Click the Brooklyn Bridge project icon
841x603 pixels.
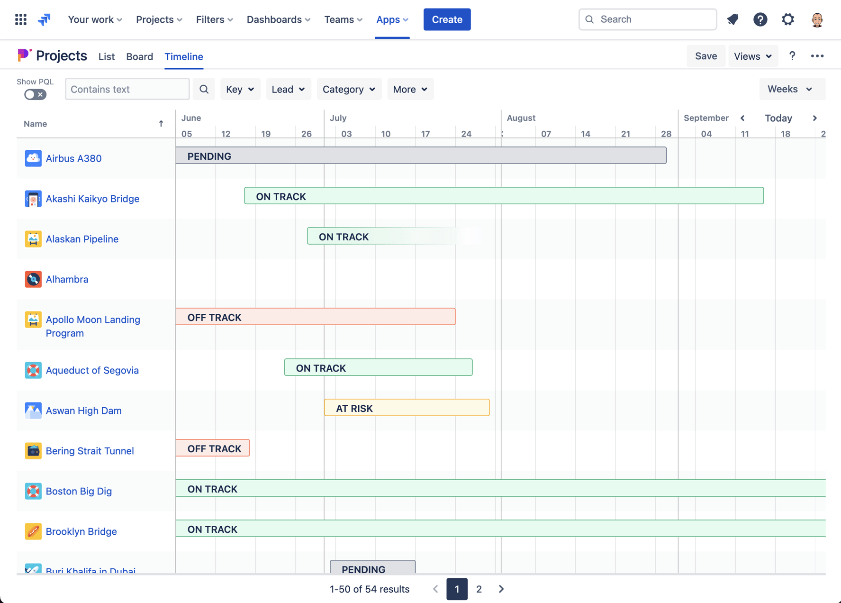pos(33,531)
